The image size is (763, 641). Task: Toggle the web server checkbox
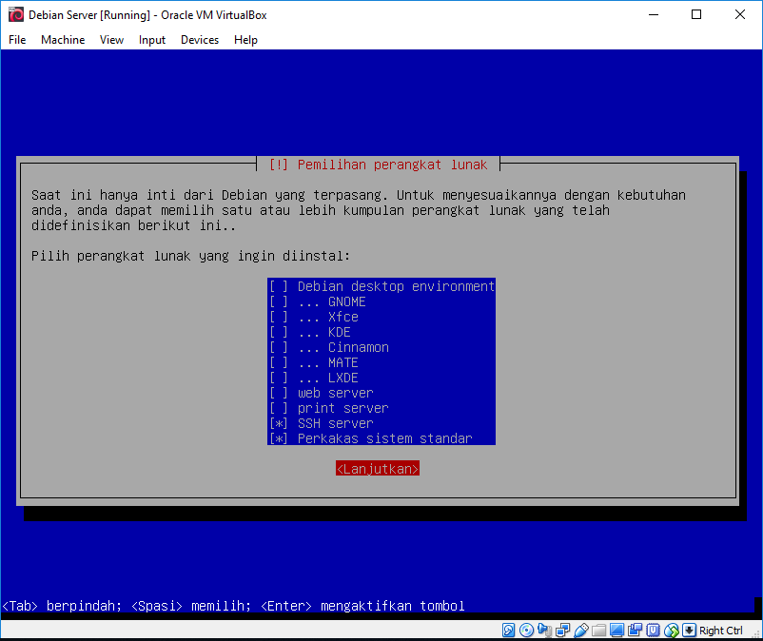pyautogui.click(x=279, y=393)
